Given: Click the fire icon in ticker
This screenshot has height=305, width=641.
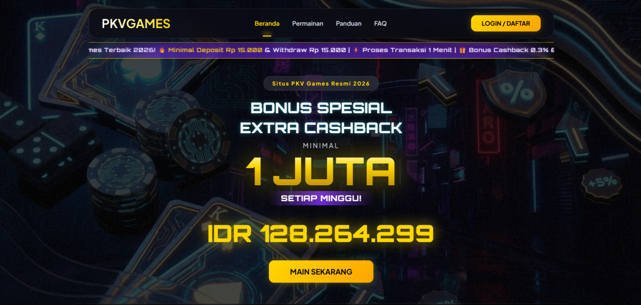Looking at the screenshot, I should click(162, 50).
